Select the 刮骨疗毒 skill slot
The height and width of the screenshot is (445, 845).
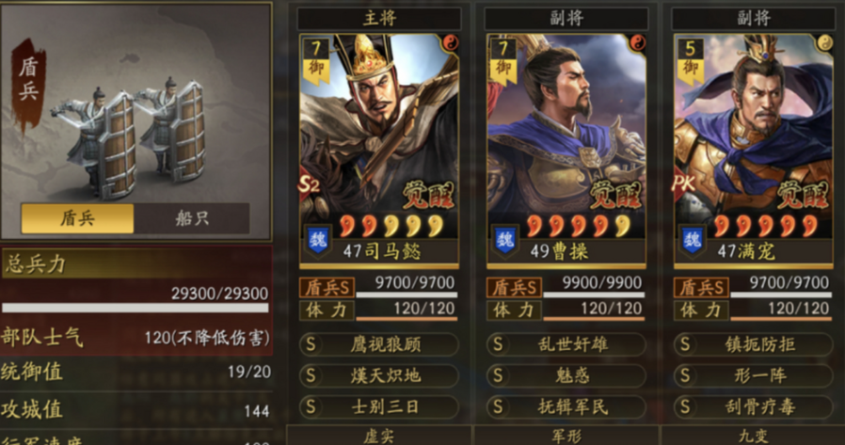pyautogui.click(x=753, y=406)
